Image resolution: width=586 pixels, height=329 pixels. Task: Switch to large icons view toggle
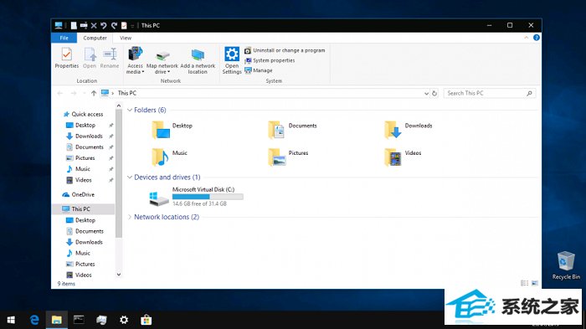tap(535, 283)
